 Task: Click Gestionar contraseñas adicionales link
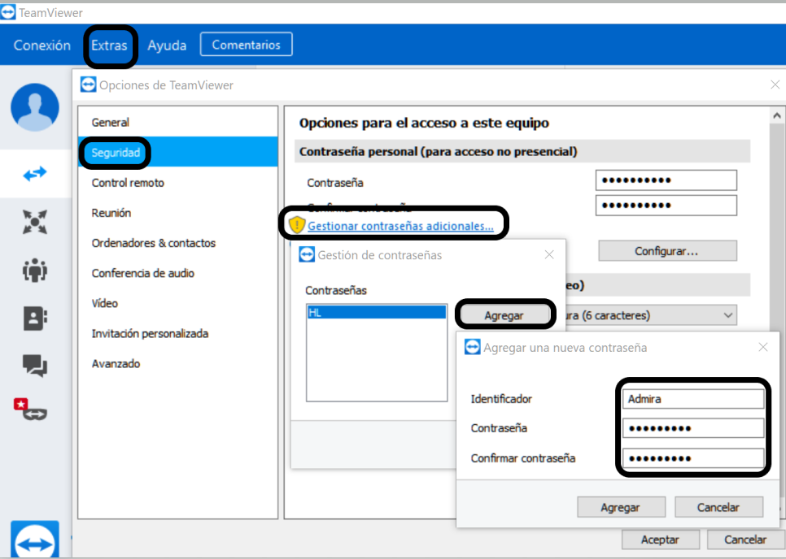[400, 226]
